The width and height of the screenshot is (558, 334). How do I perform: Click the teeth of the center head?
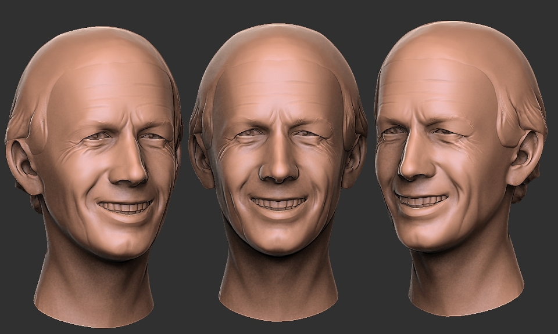[x=278, y=203]
